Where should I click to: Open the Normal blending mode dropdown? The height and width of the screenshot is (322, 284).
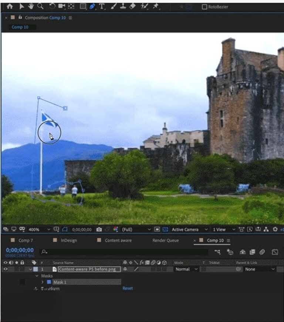click(x=186, y=269)
